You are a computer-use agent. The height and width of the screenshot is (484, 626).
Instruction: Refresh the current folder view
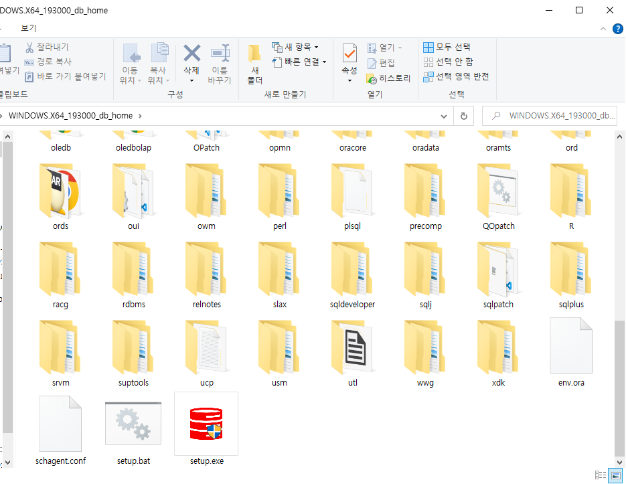pyautogui.click(x=463, y=116)
